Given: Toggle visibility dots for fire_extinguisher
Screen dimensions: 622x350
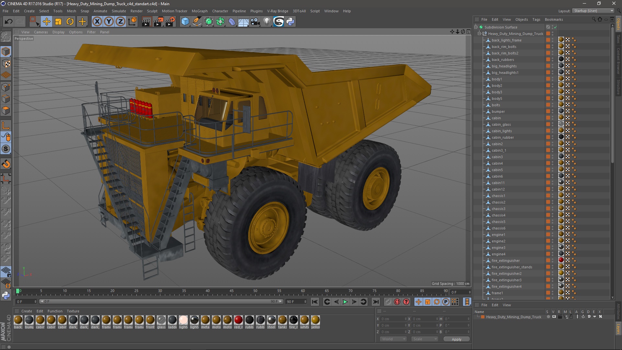Looking at the screenshot, I should [x=553, y=261].
